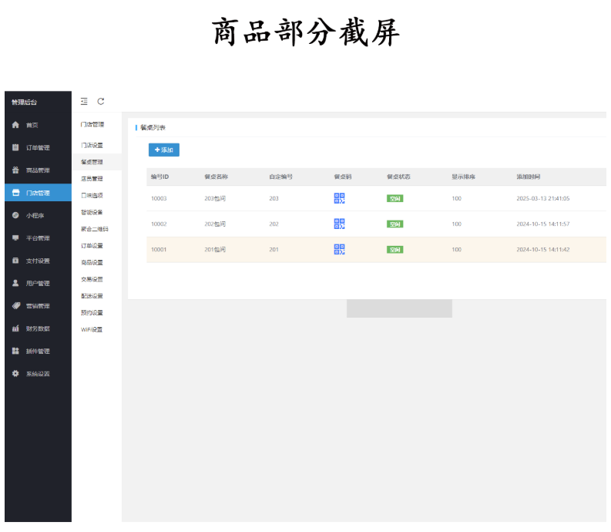This screenshot has width=611, height=532.
Task: Click the refresh icon in the top bar
Action: click(x=101, y=102)
